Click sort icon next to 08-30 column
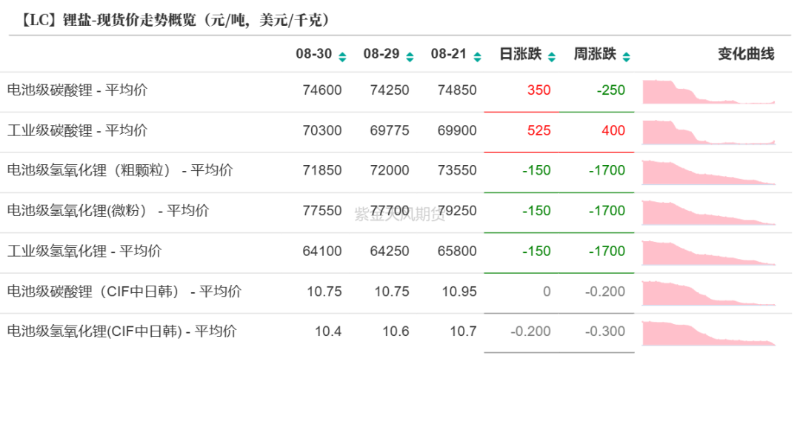The height and width of the screenshot is (438, 800). click(342, 56)
